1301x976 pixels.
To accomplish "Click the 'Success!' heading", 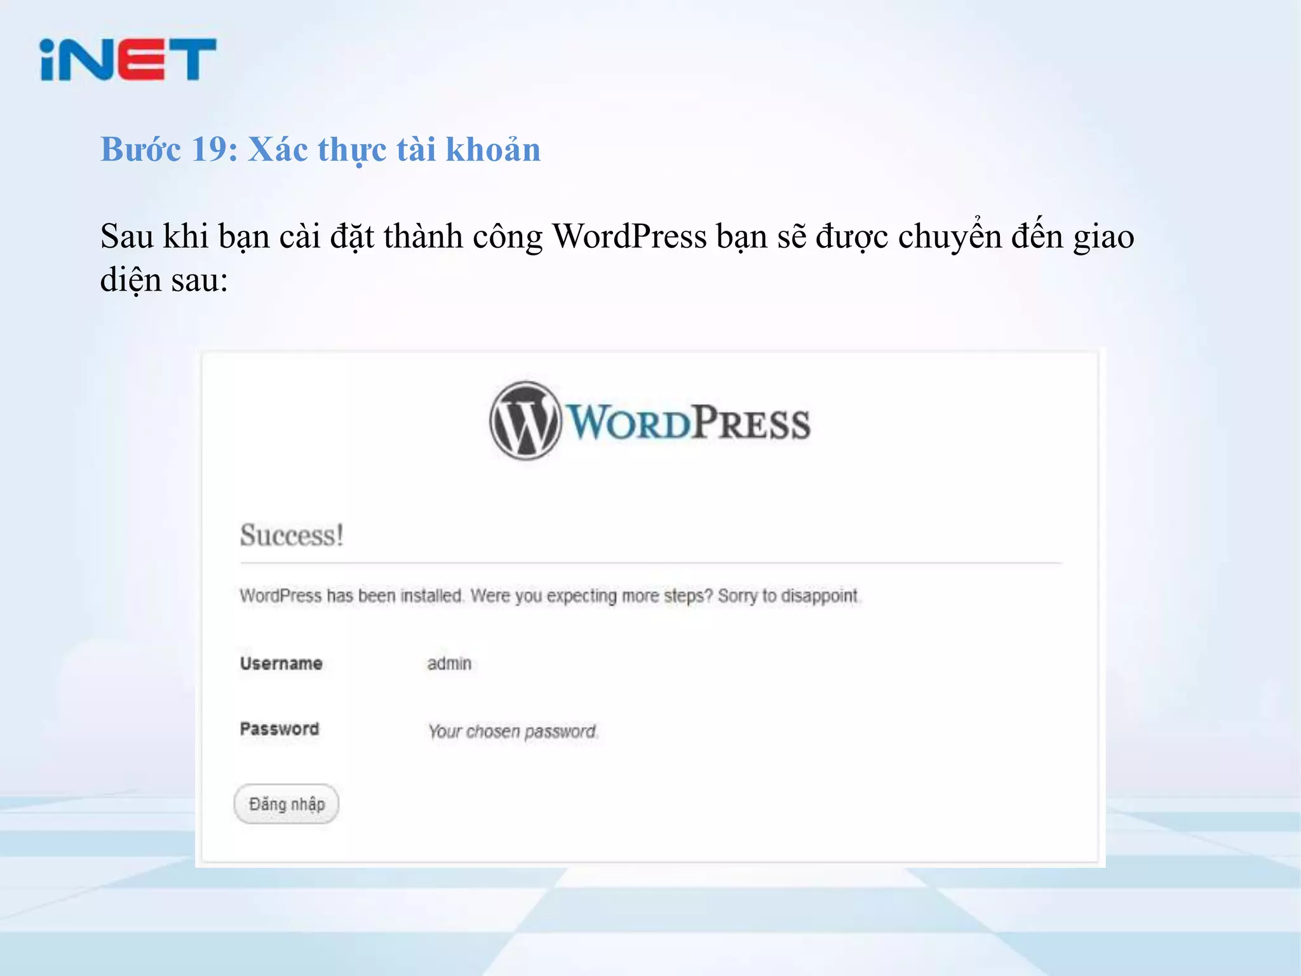I will point(292,535).
